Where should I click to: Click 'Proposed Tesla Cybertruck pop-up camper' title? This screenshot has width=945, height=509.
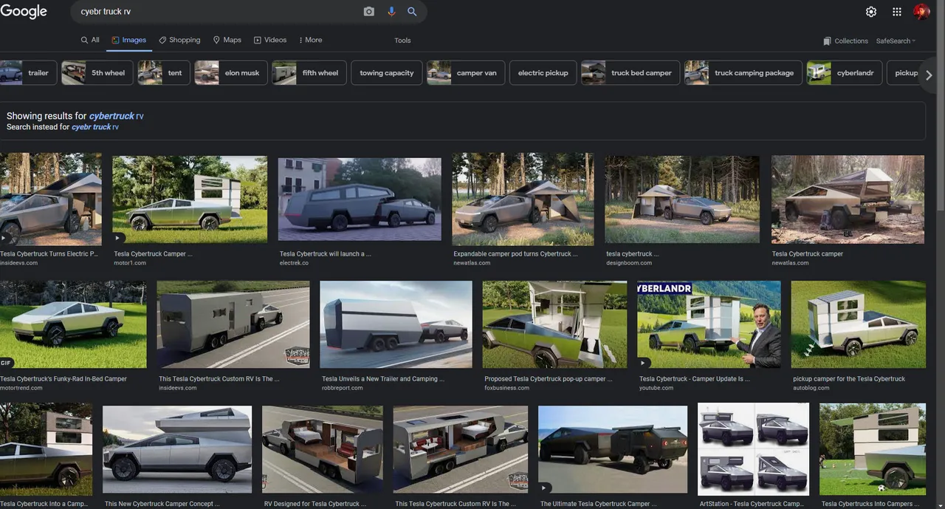[549, 379]
